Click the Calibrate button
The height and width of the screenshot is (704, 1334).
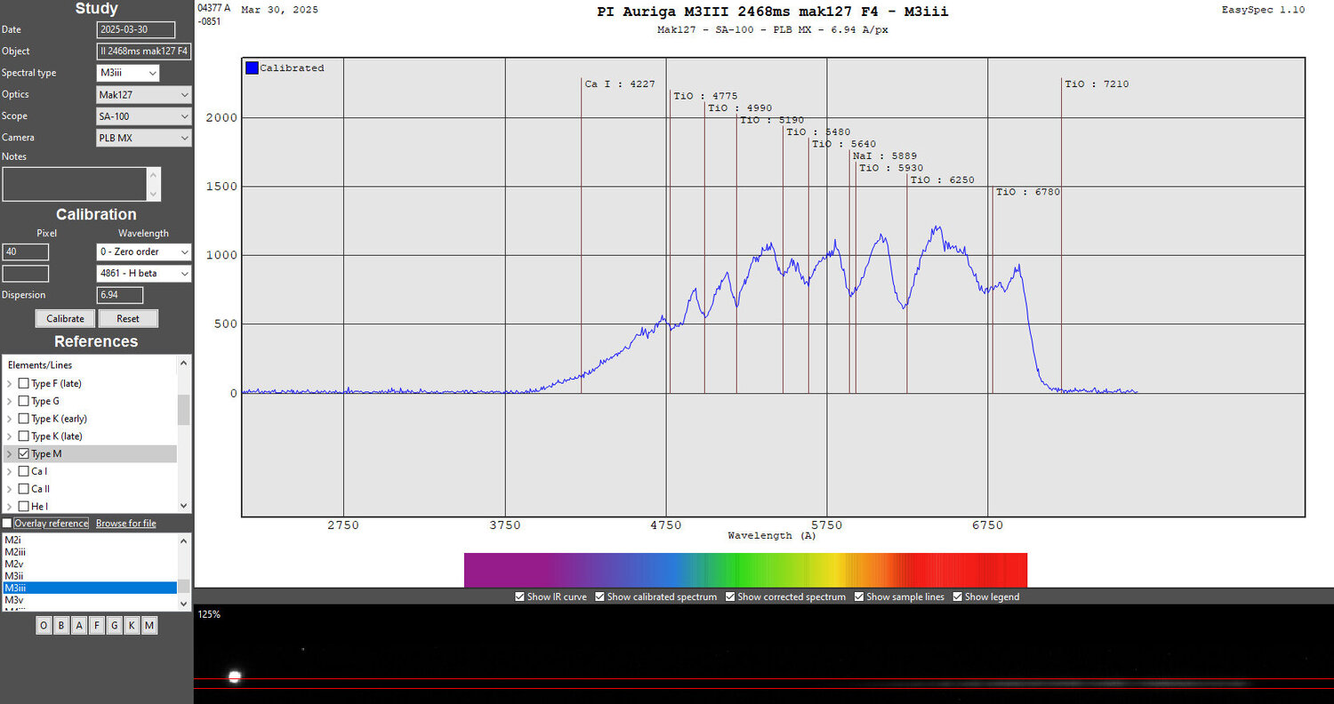click(x=66, y=318)
